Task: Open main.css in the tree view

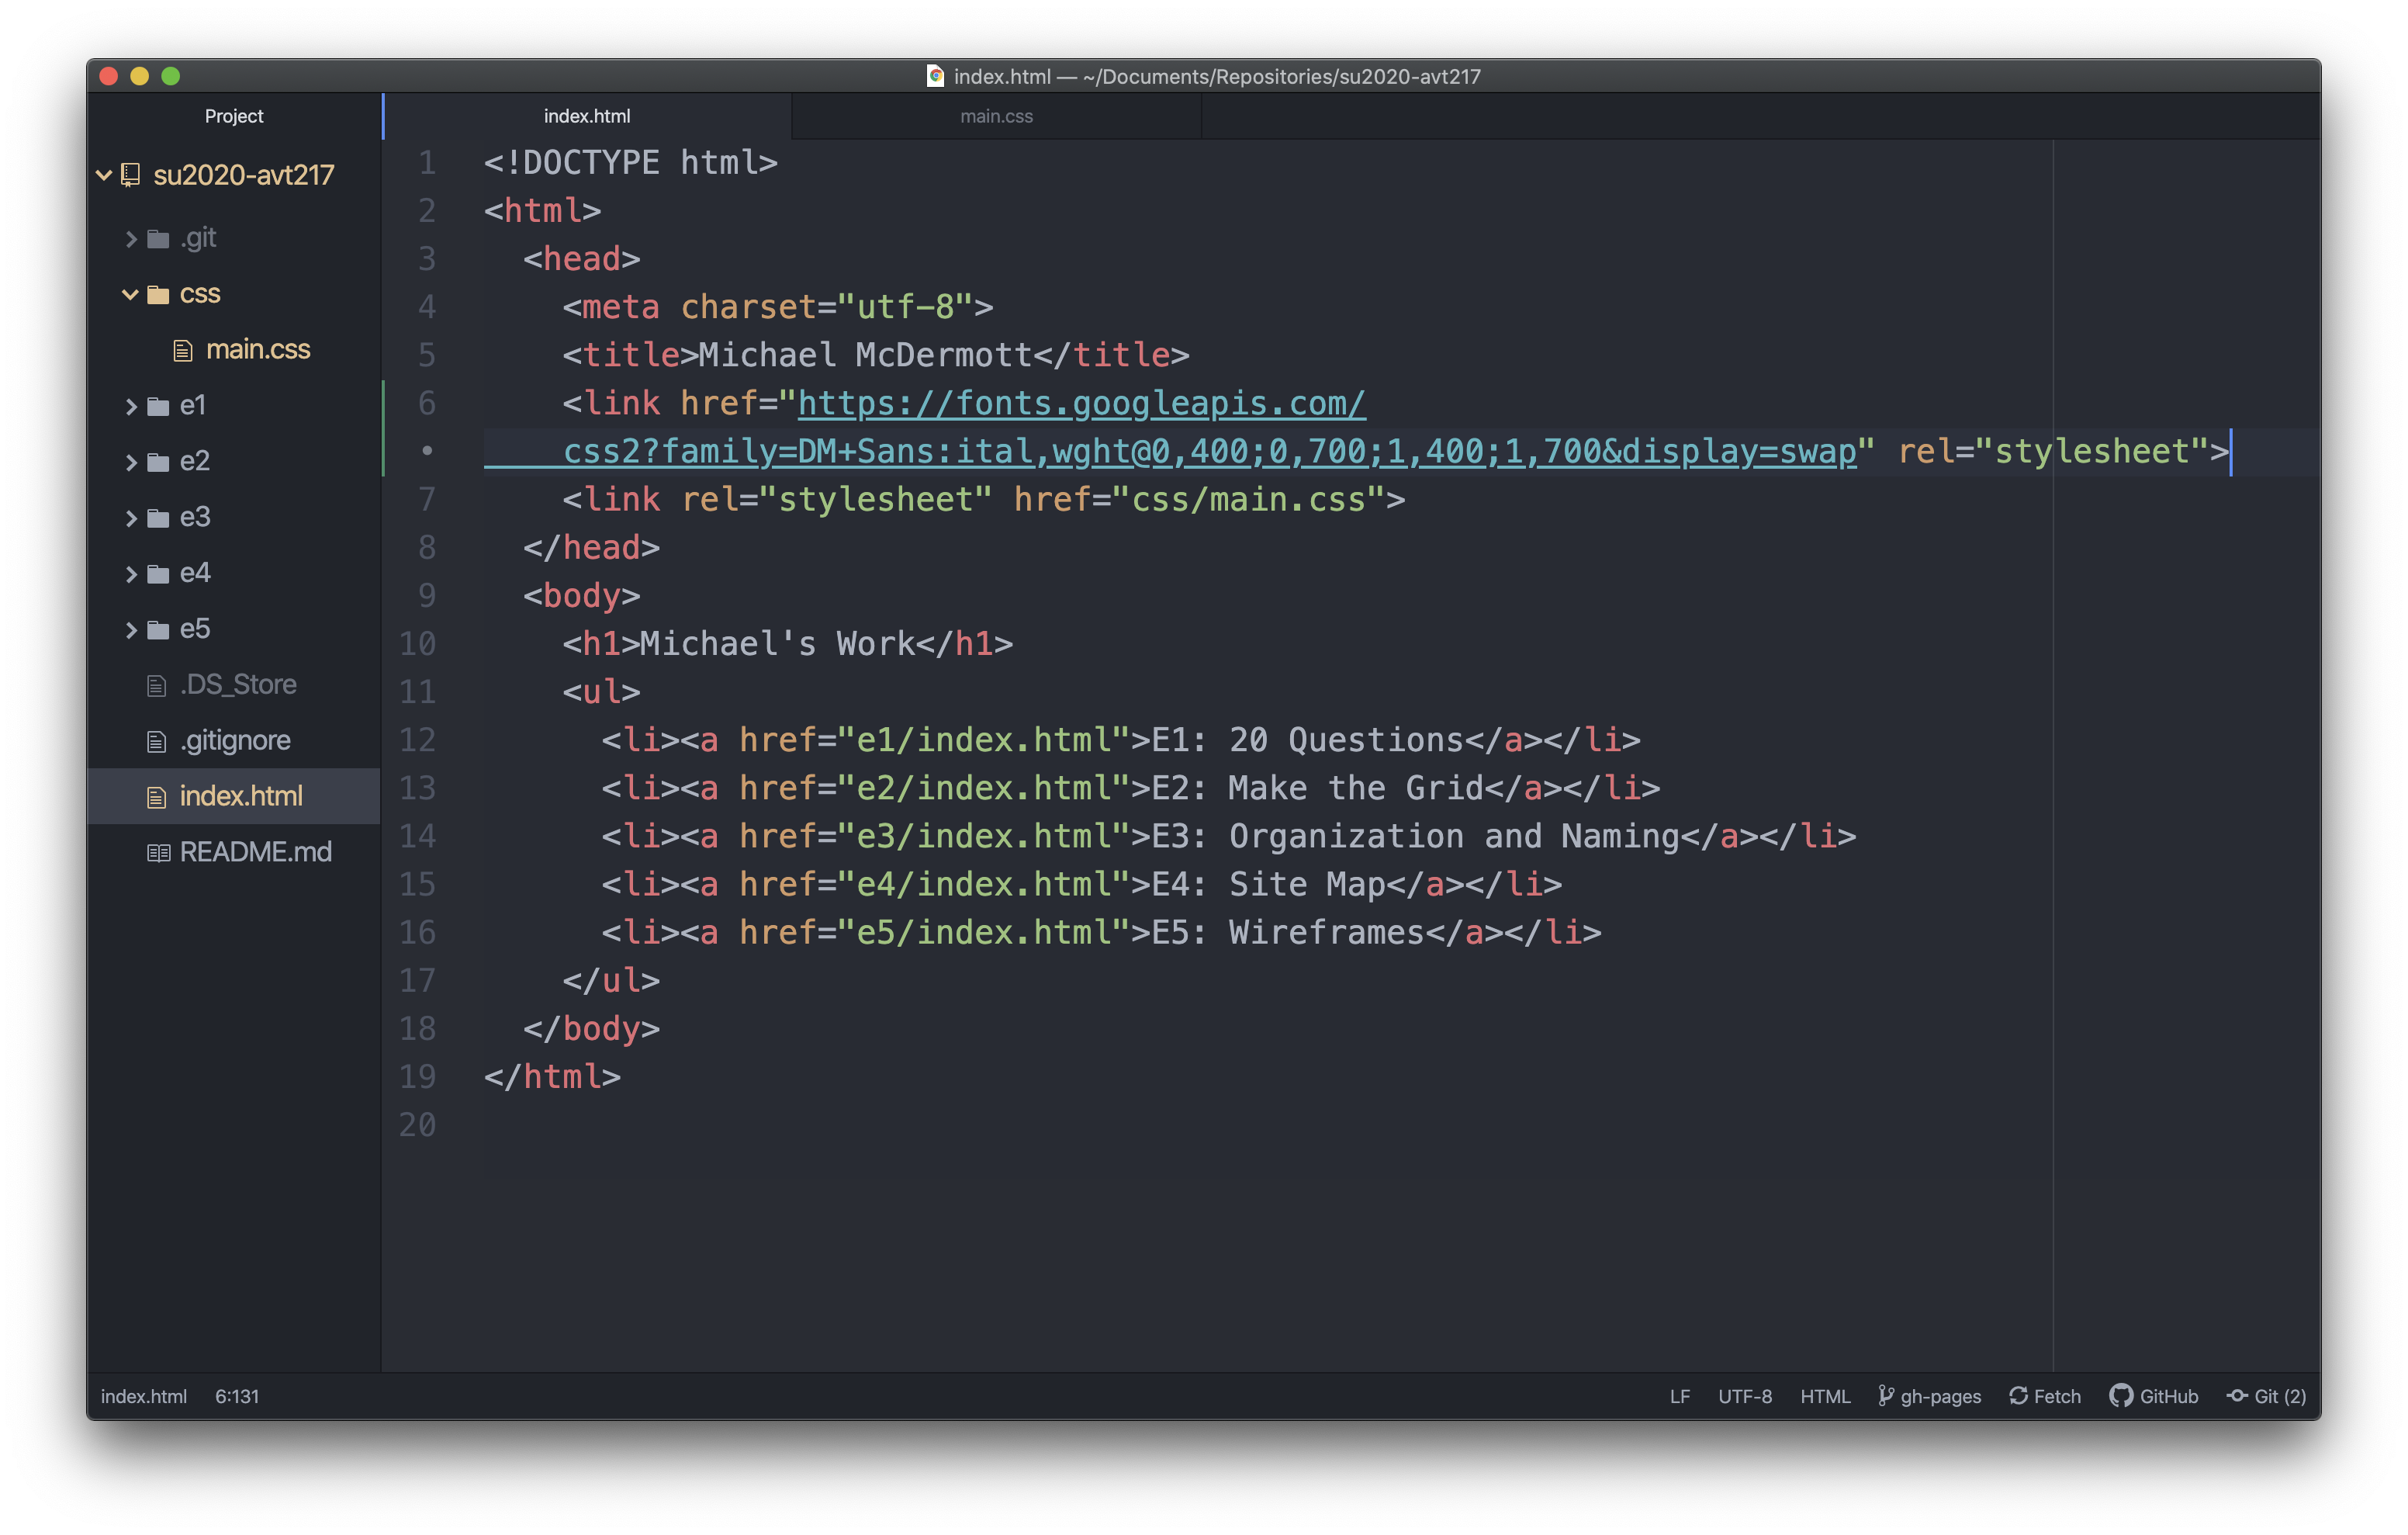Action: (x=258, y=350)
